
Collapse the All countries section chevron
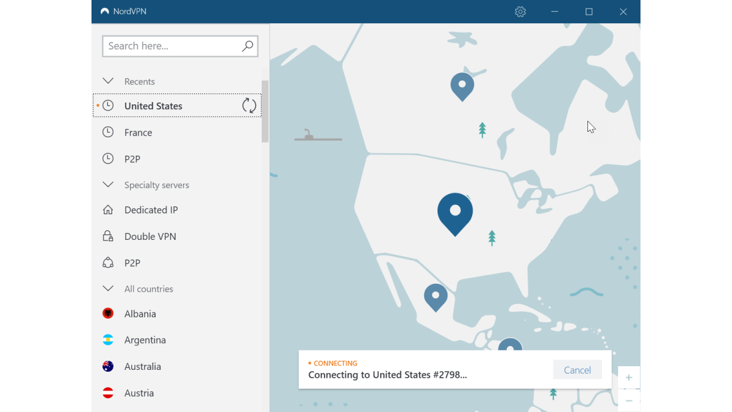108,288
